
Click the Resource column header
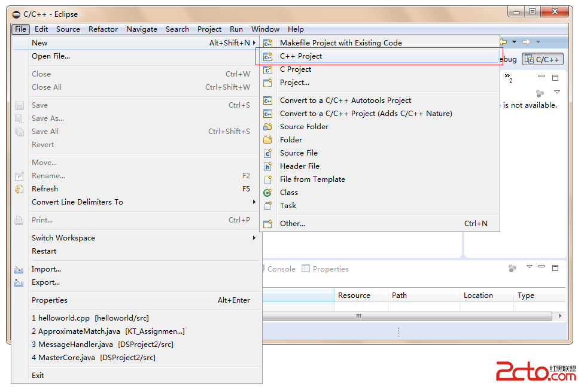click(x=361, y=295)
